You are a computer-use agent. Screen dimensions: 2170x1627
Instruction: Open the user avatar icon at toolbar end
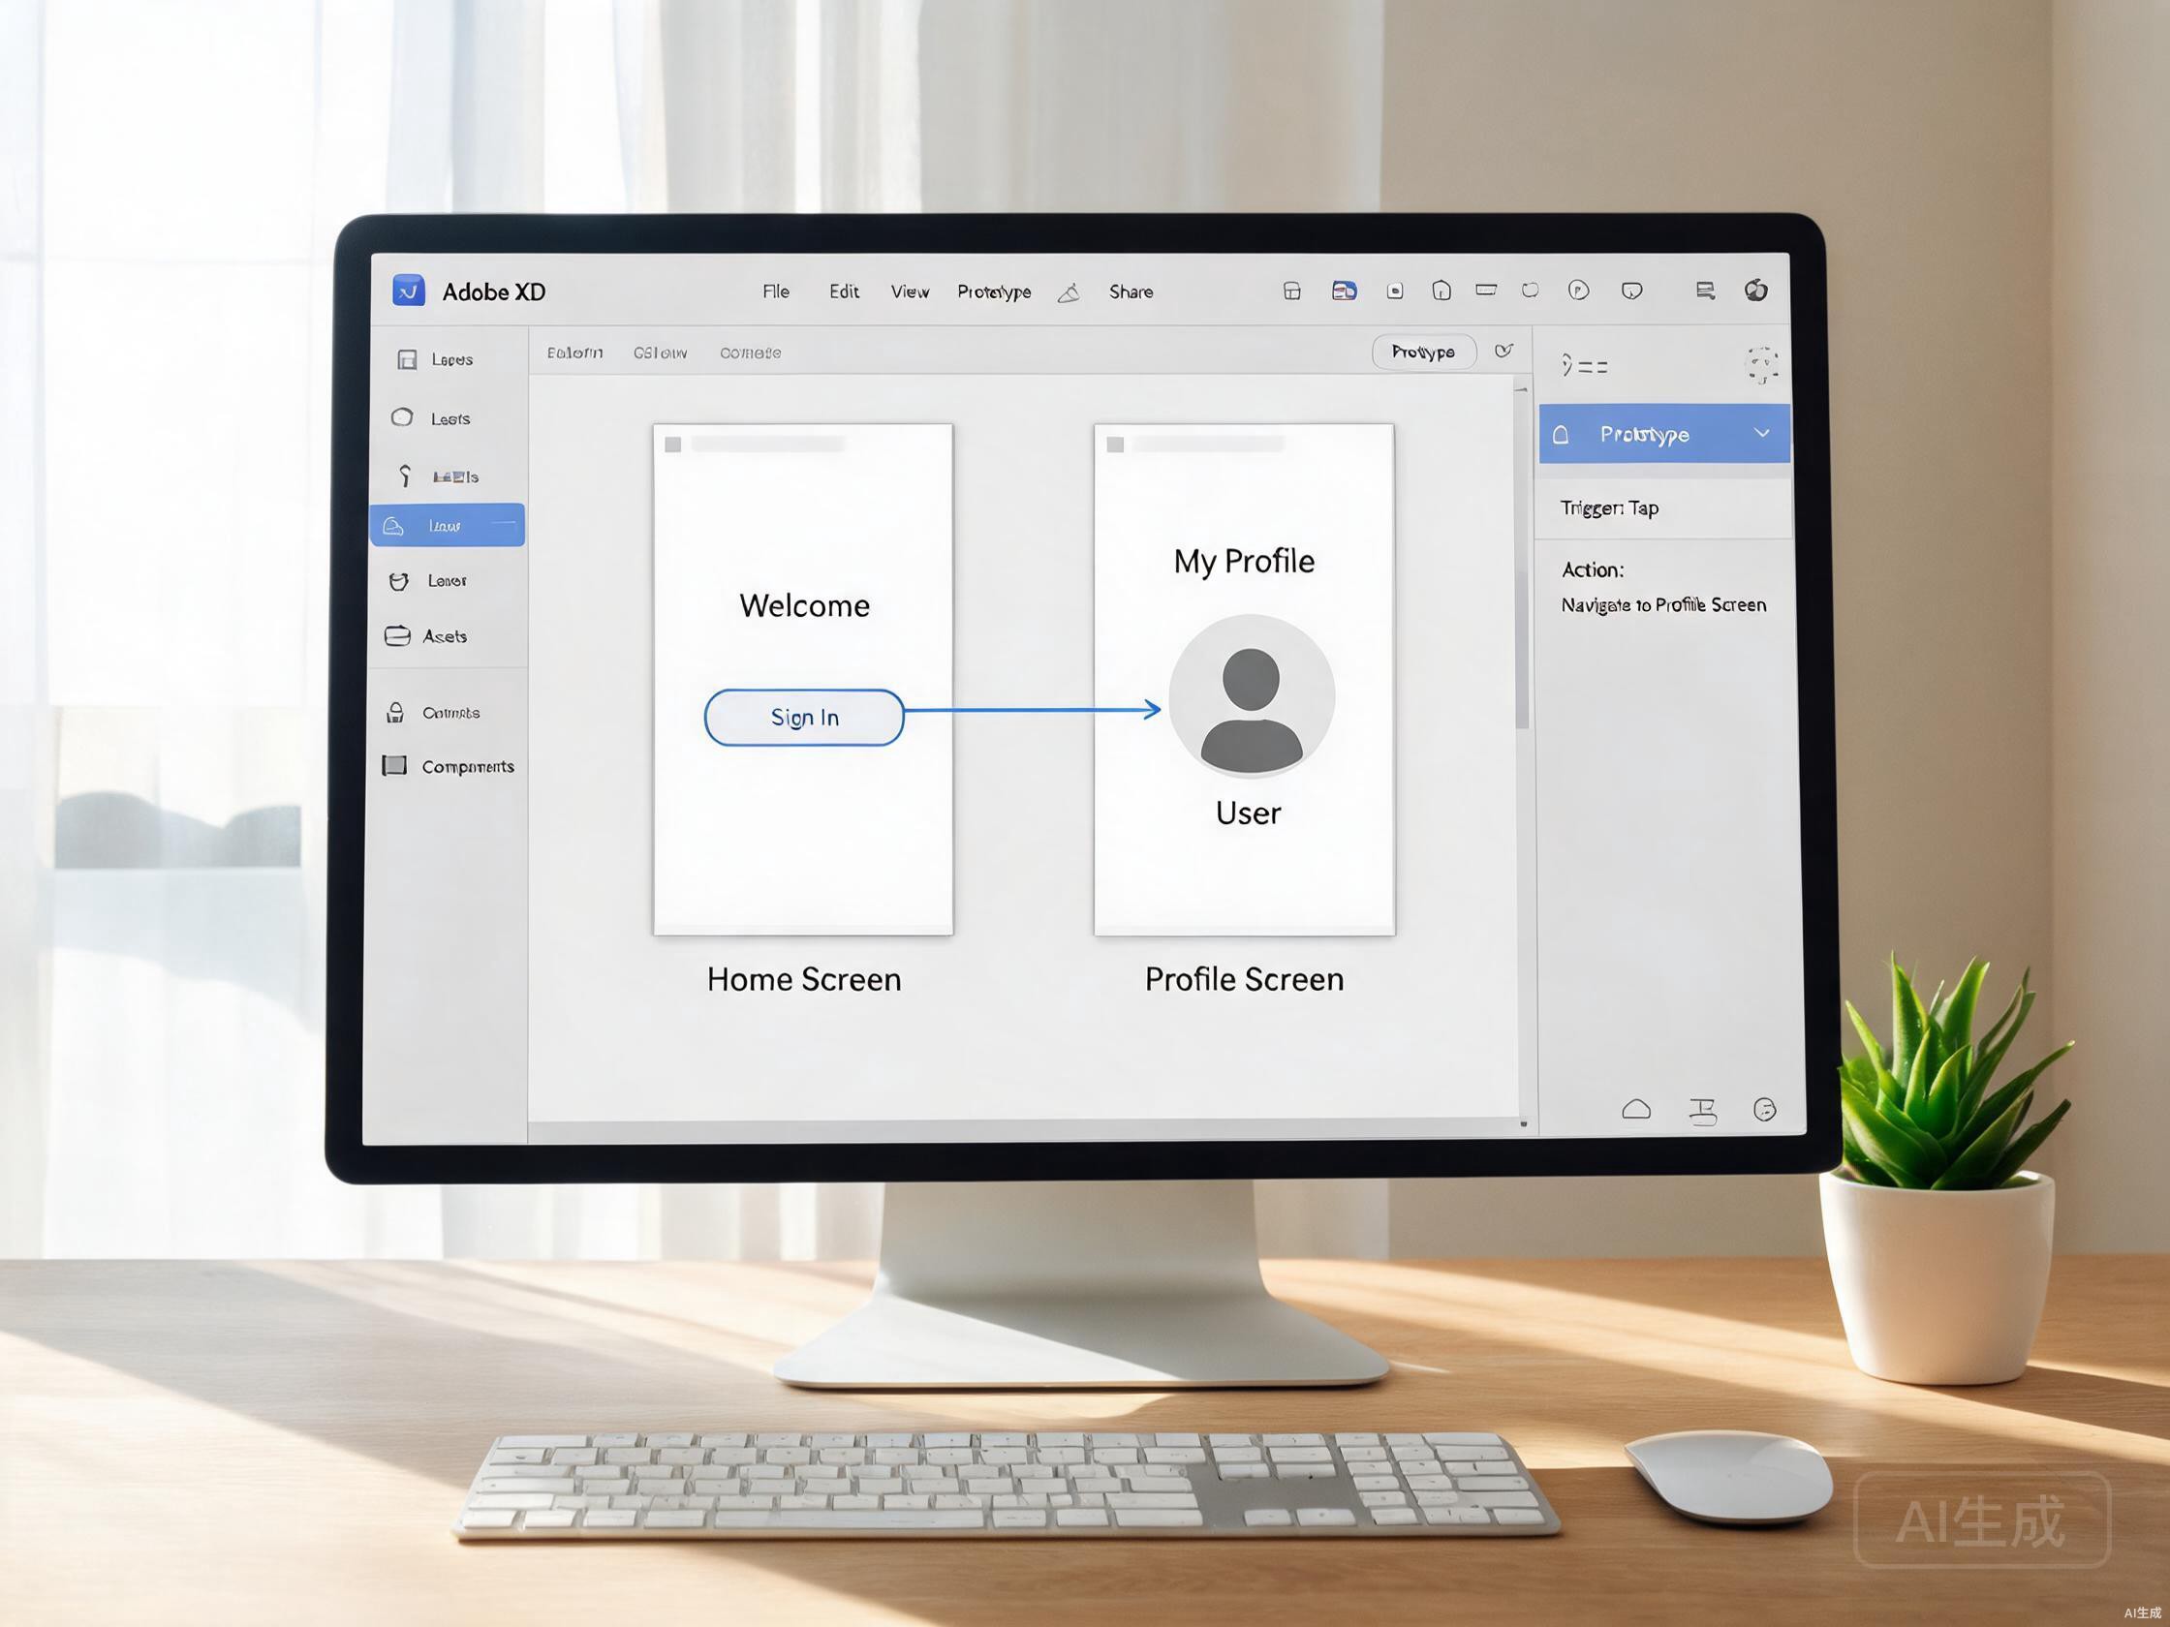(1756, 290)
